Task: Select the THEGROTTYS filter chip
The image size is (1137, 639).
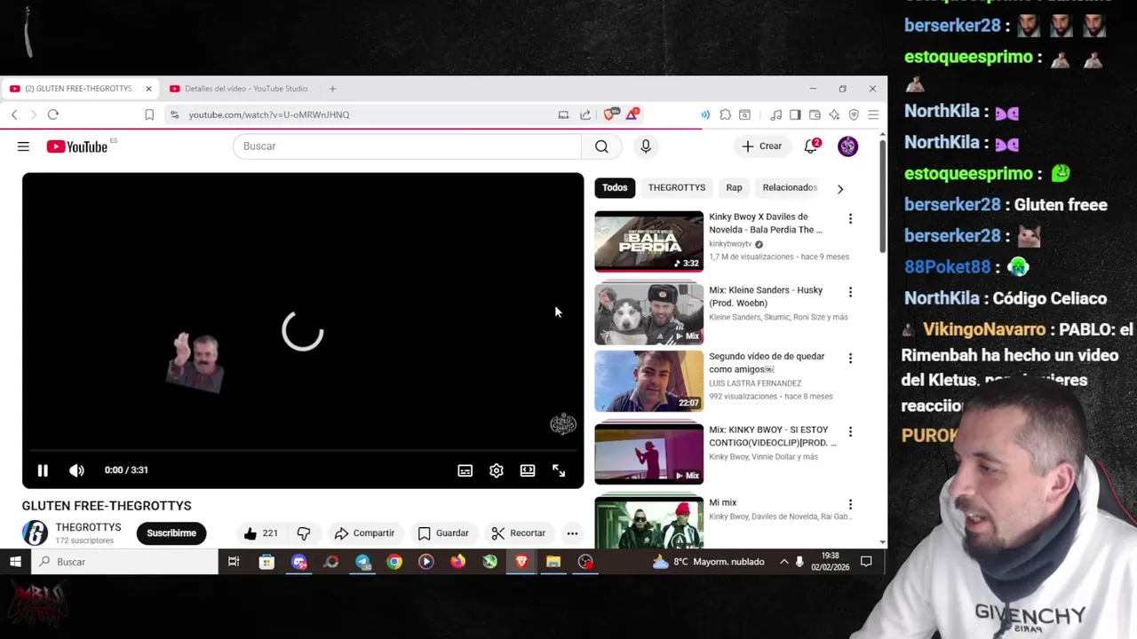Action: click(x=677, y=187)
